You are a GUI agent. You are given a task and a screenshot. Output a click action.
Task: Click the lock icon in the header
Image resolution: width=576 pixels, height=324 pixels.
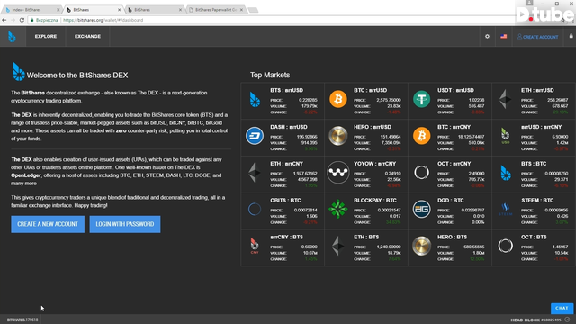(x=571, y=36)
